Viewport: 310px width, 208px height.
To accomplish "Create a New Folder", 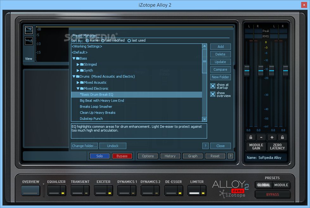I will point(220,77).
